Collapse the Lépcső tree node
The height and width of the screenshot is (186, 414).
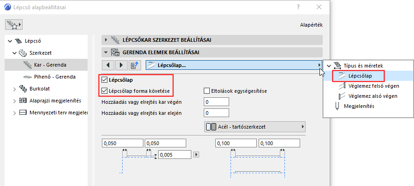coord(10,41)
